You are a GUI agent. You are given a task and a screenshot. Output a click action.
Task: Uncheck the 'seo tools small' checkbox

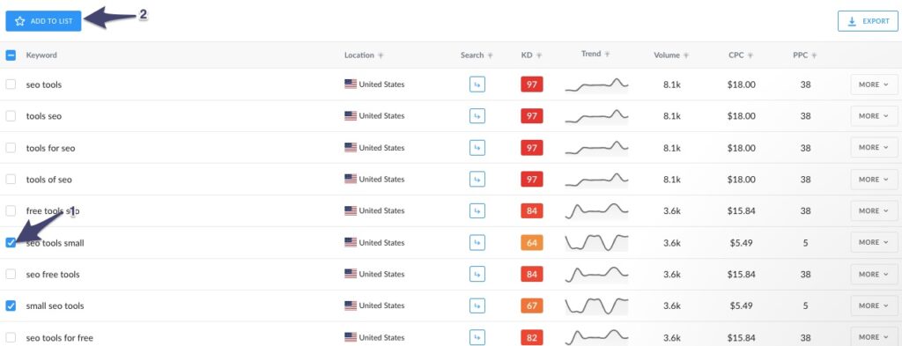[11, 242]
